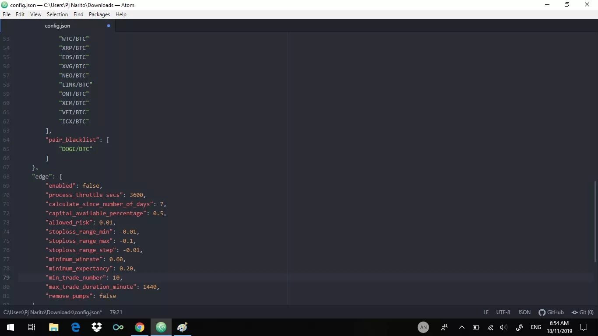Screen dimensions: 598x336
Task: Open the Windows Start menu
Action: pos(11,327)
